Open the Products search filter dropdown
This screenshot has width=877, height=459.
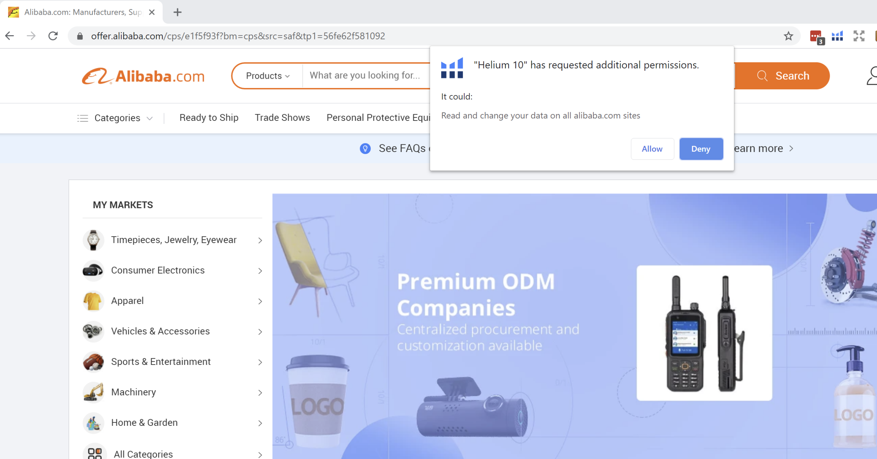click(267, 76)
